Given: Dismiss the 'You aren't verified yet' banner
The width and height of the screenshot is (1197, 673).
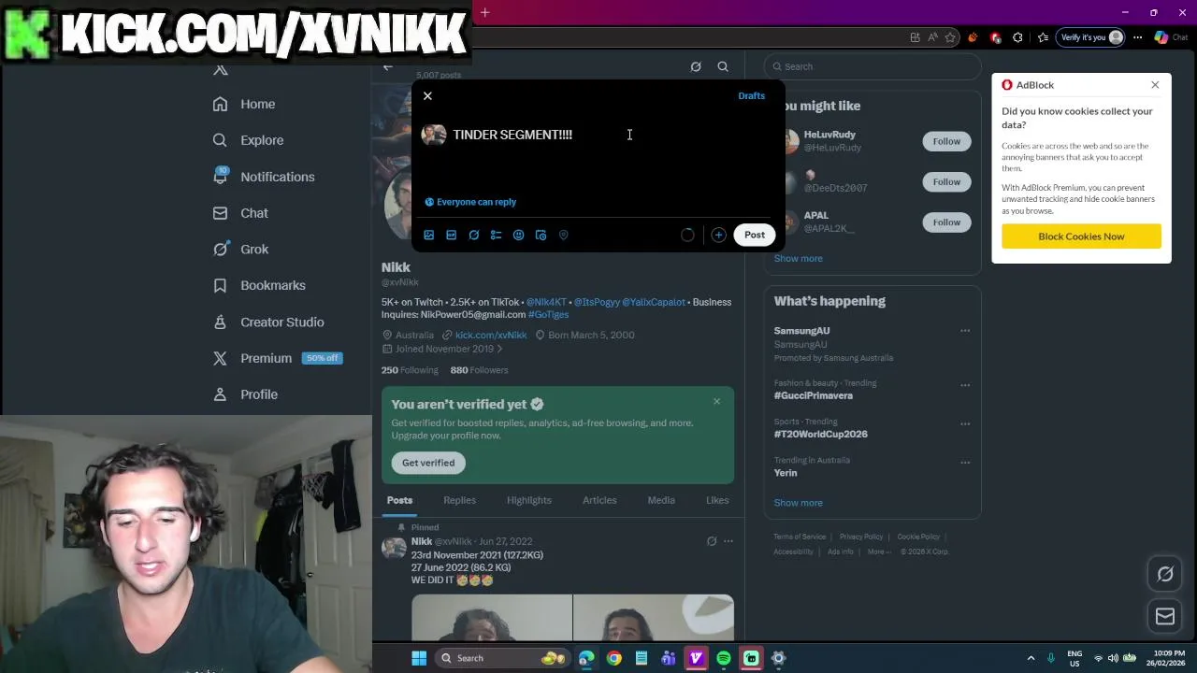Looking at the screenshot, I should coord(716,402).
